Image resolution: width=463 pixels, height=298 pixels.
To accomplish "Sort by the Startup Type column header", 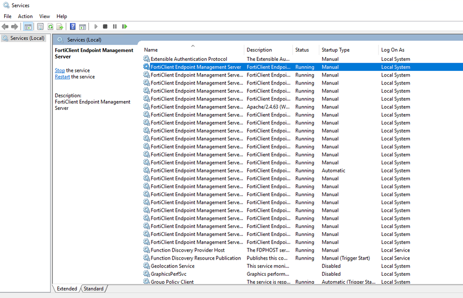I will [x=336, y=50].
